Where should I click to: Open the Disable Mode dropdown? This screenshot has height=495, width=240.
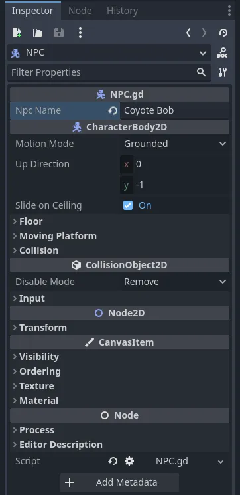pyautogui.click(x=175, y=282)
